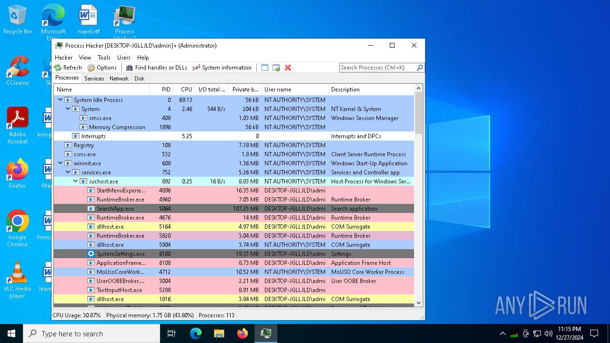Select the Registry process row
610x343 pixels.
234,145
